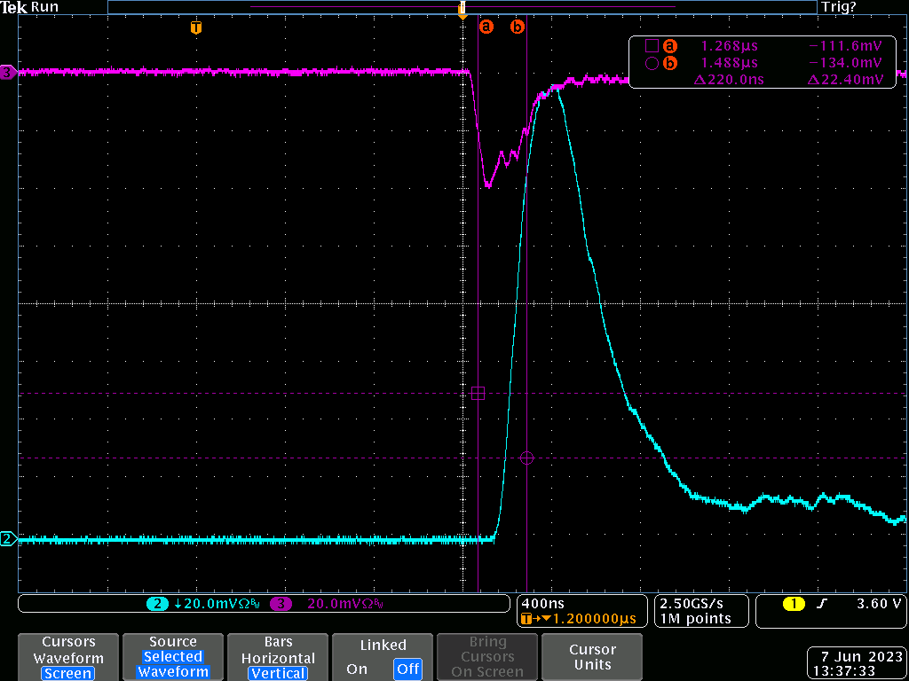Set Linked cursors to Off
The image size is (909, 681).
pyautogui.click(x=407, y=669)
